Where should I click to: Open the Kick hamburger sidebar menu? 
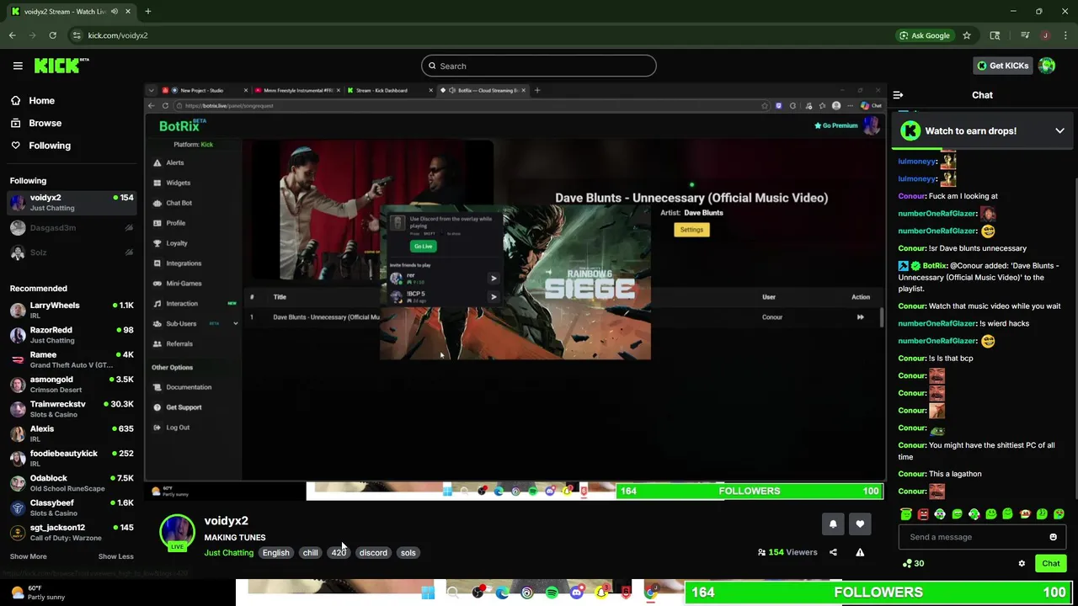pyautogui.click(x=18, y=66)
